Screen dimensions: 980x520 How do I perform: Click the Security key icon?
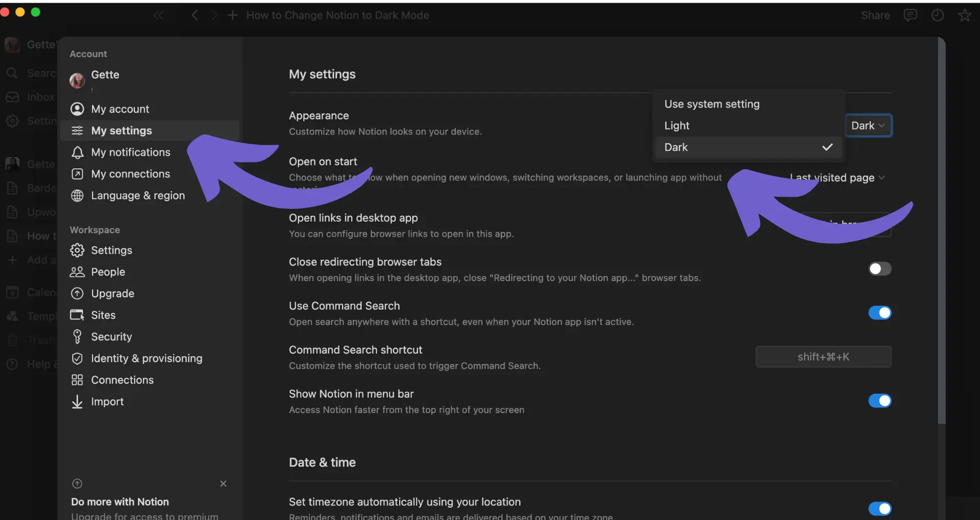click(x=77, y=336)
